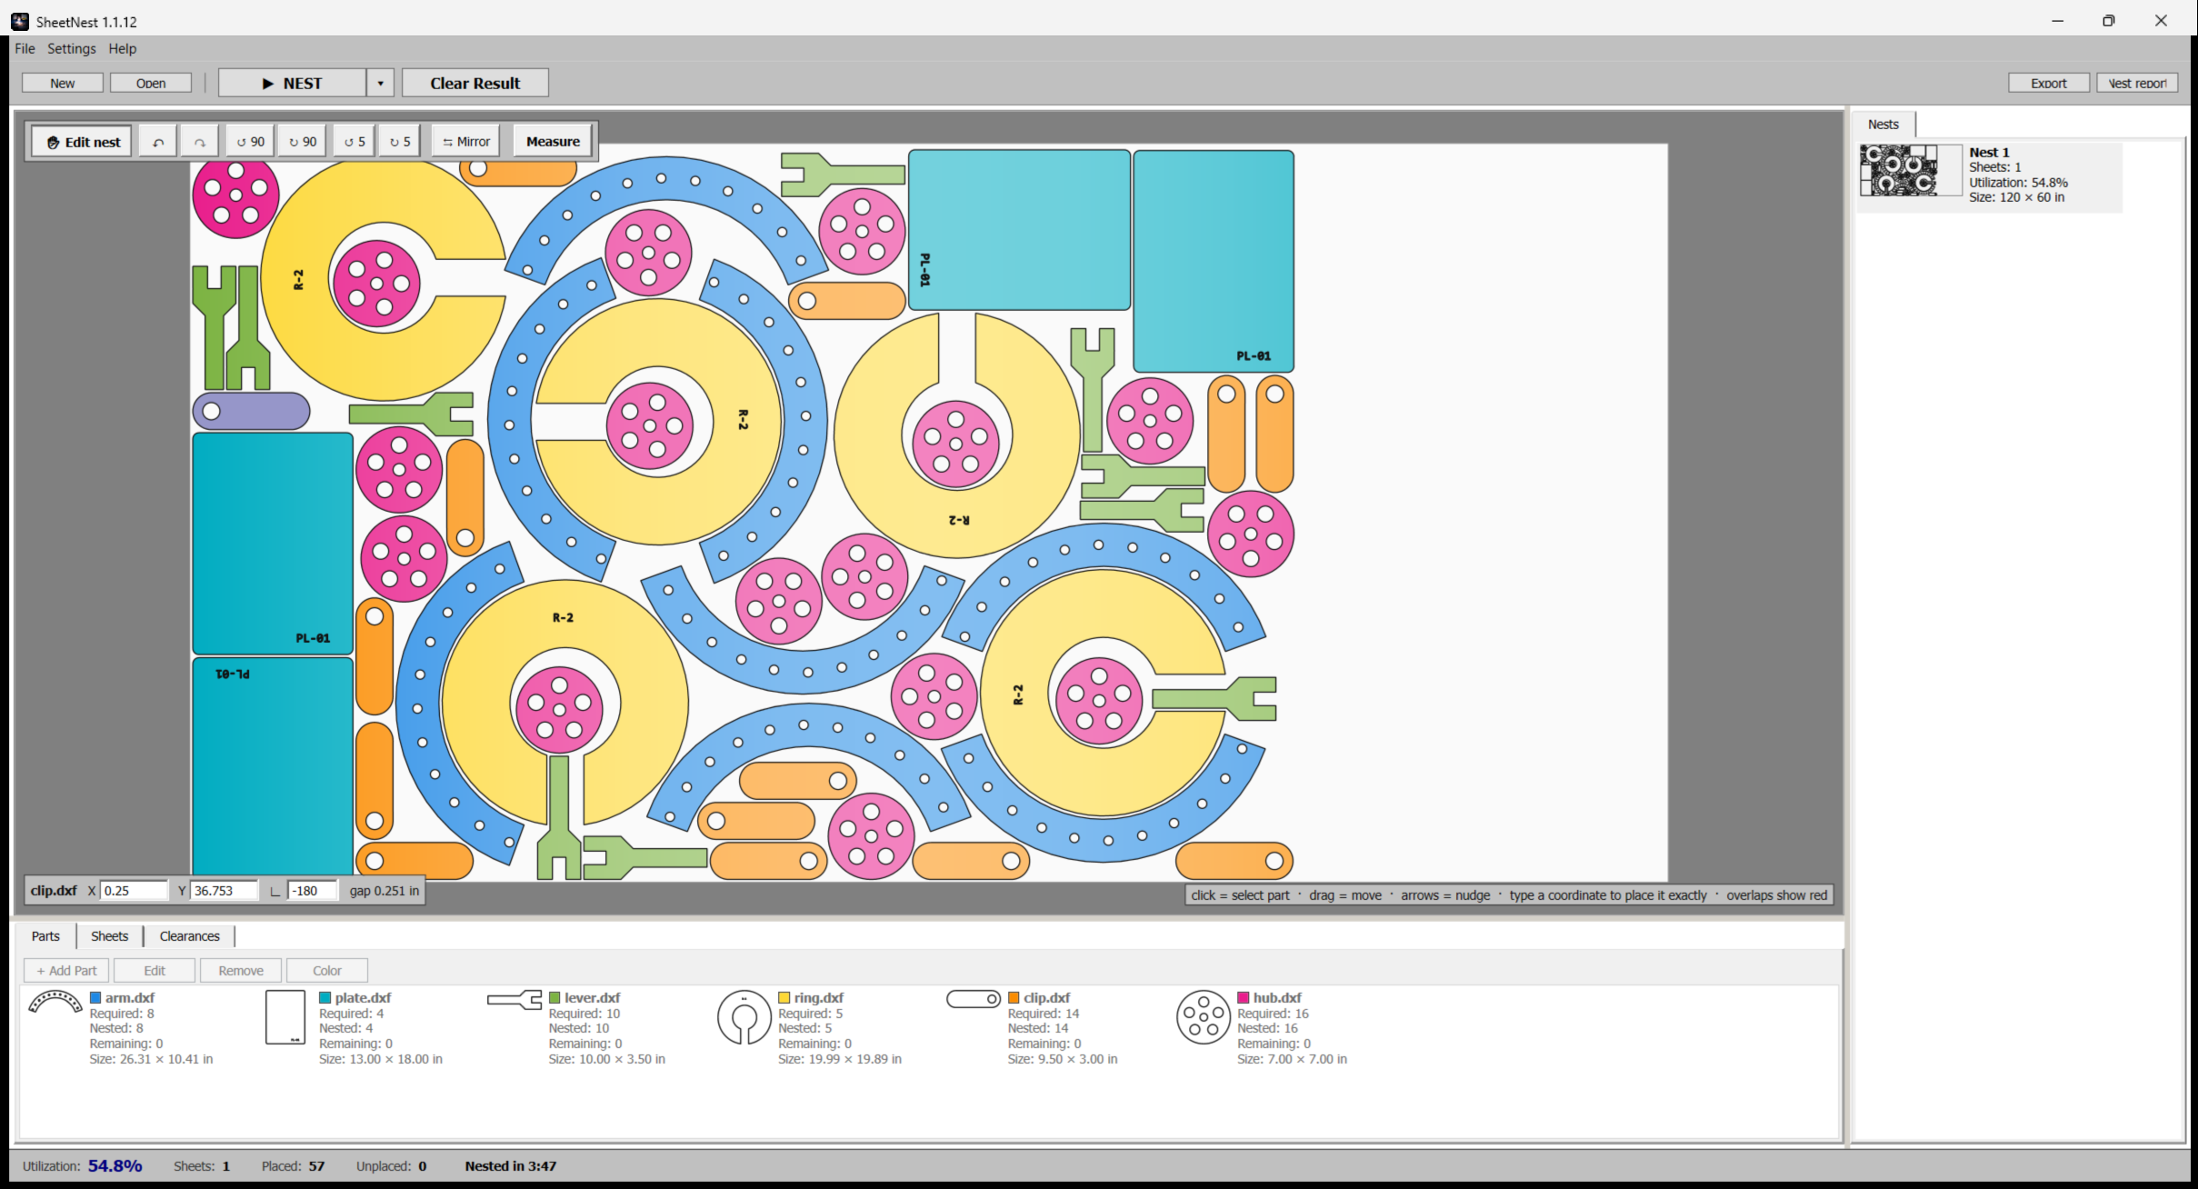
Task: Click the arm.dxf blue color swatch
Action: pos(95,998)
